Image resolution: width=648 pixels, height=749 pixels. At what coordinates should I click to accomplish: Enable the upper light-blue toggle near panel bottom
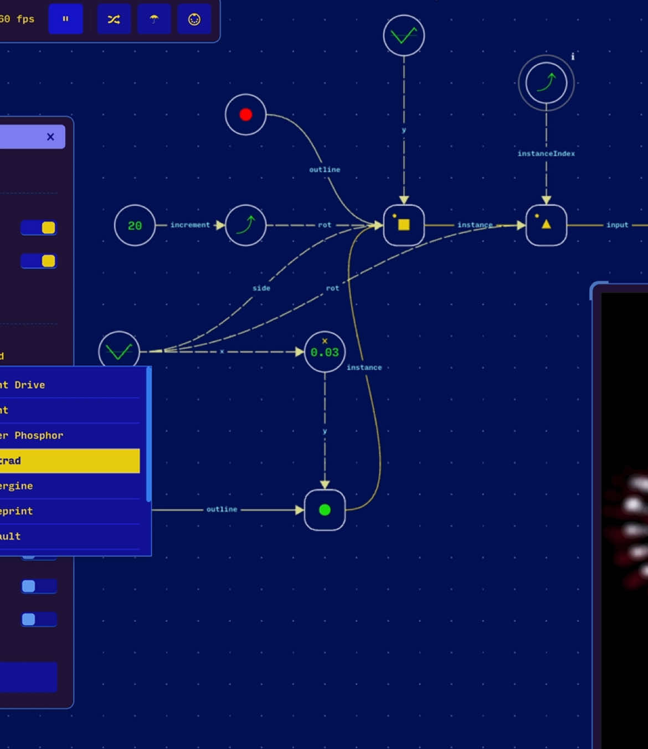(x=39, y=586)
